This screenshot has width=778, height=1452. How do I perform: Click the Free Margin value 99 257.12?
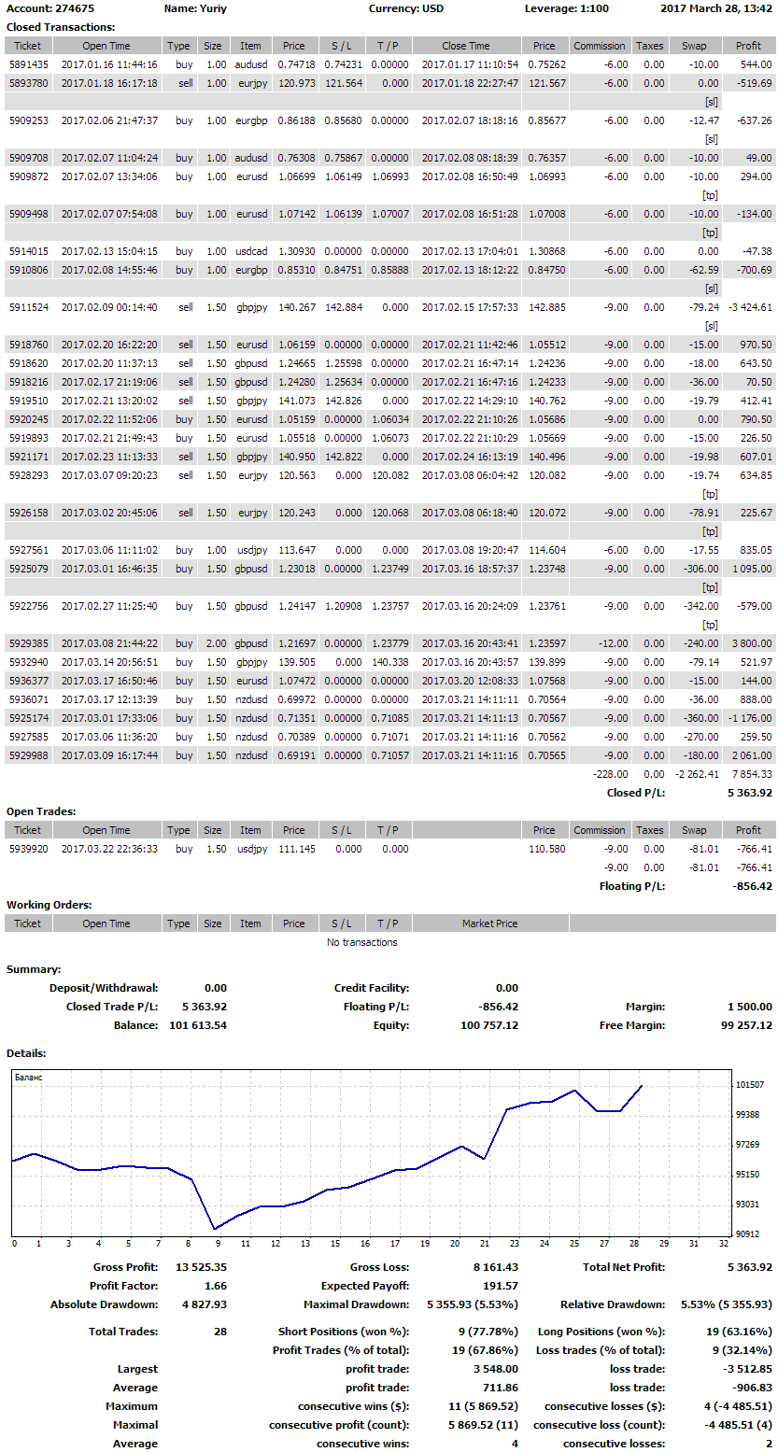point(743,1025)
